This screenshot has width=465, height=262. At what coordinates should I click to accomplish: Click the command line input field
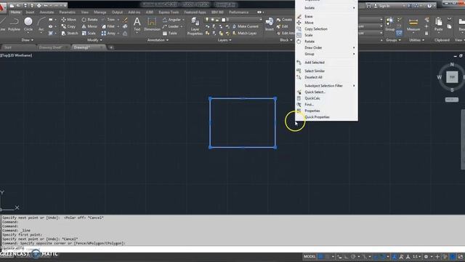(x=232, y=248)
